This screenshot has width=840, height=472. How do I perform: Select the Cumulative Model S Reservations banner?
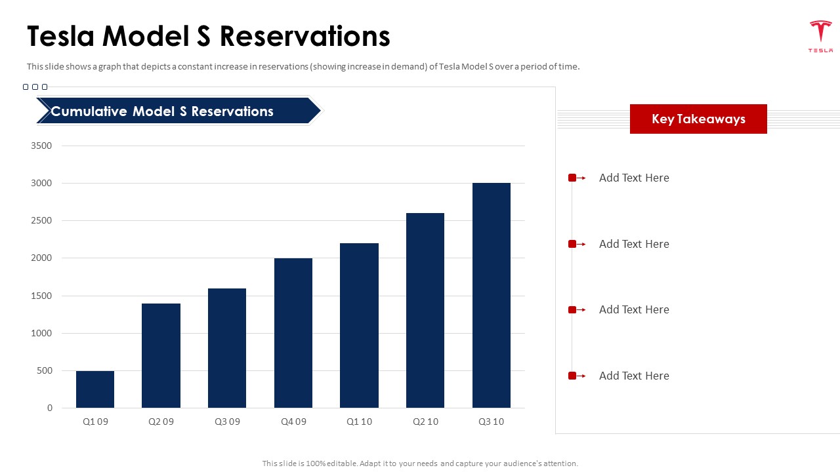pyautogui.click(x=178, y=111)
